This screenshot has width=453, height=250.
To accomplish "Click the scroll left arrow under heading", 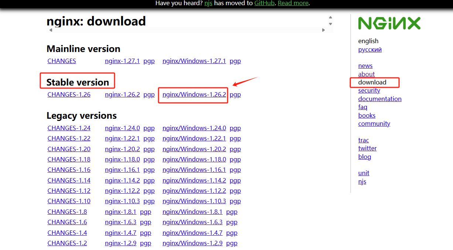I will pyautogui.click(x=51, y=30).
